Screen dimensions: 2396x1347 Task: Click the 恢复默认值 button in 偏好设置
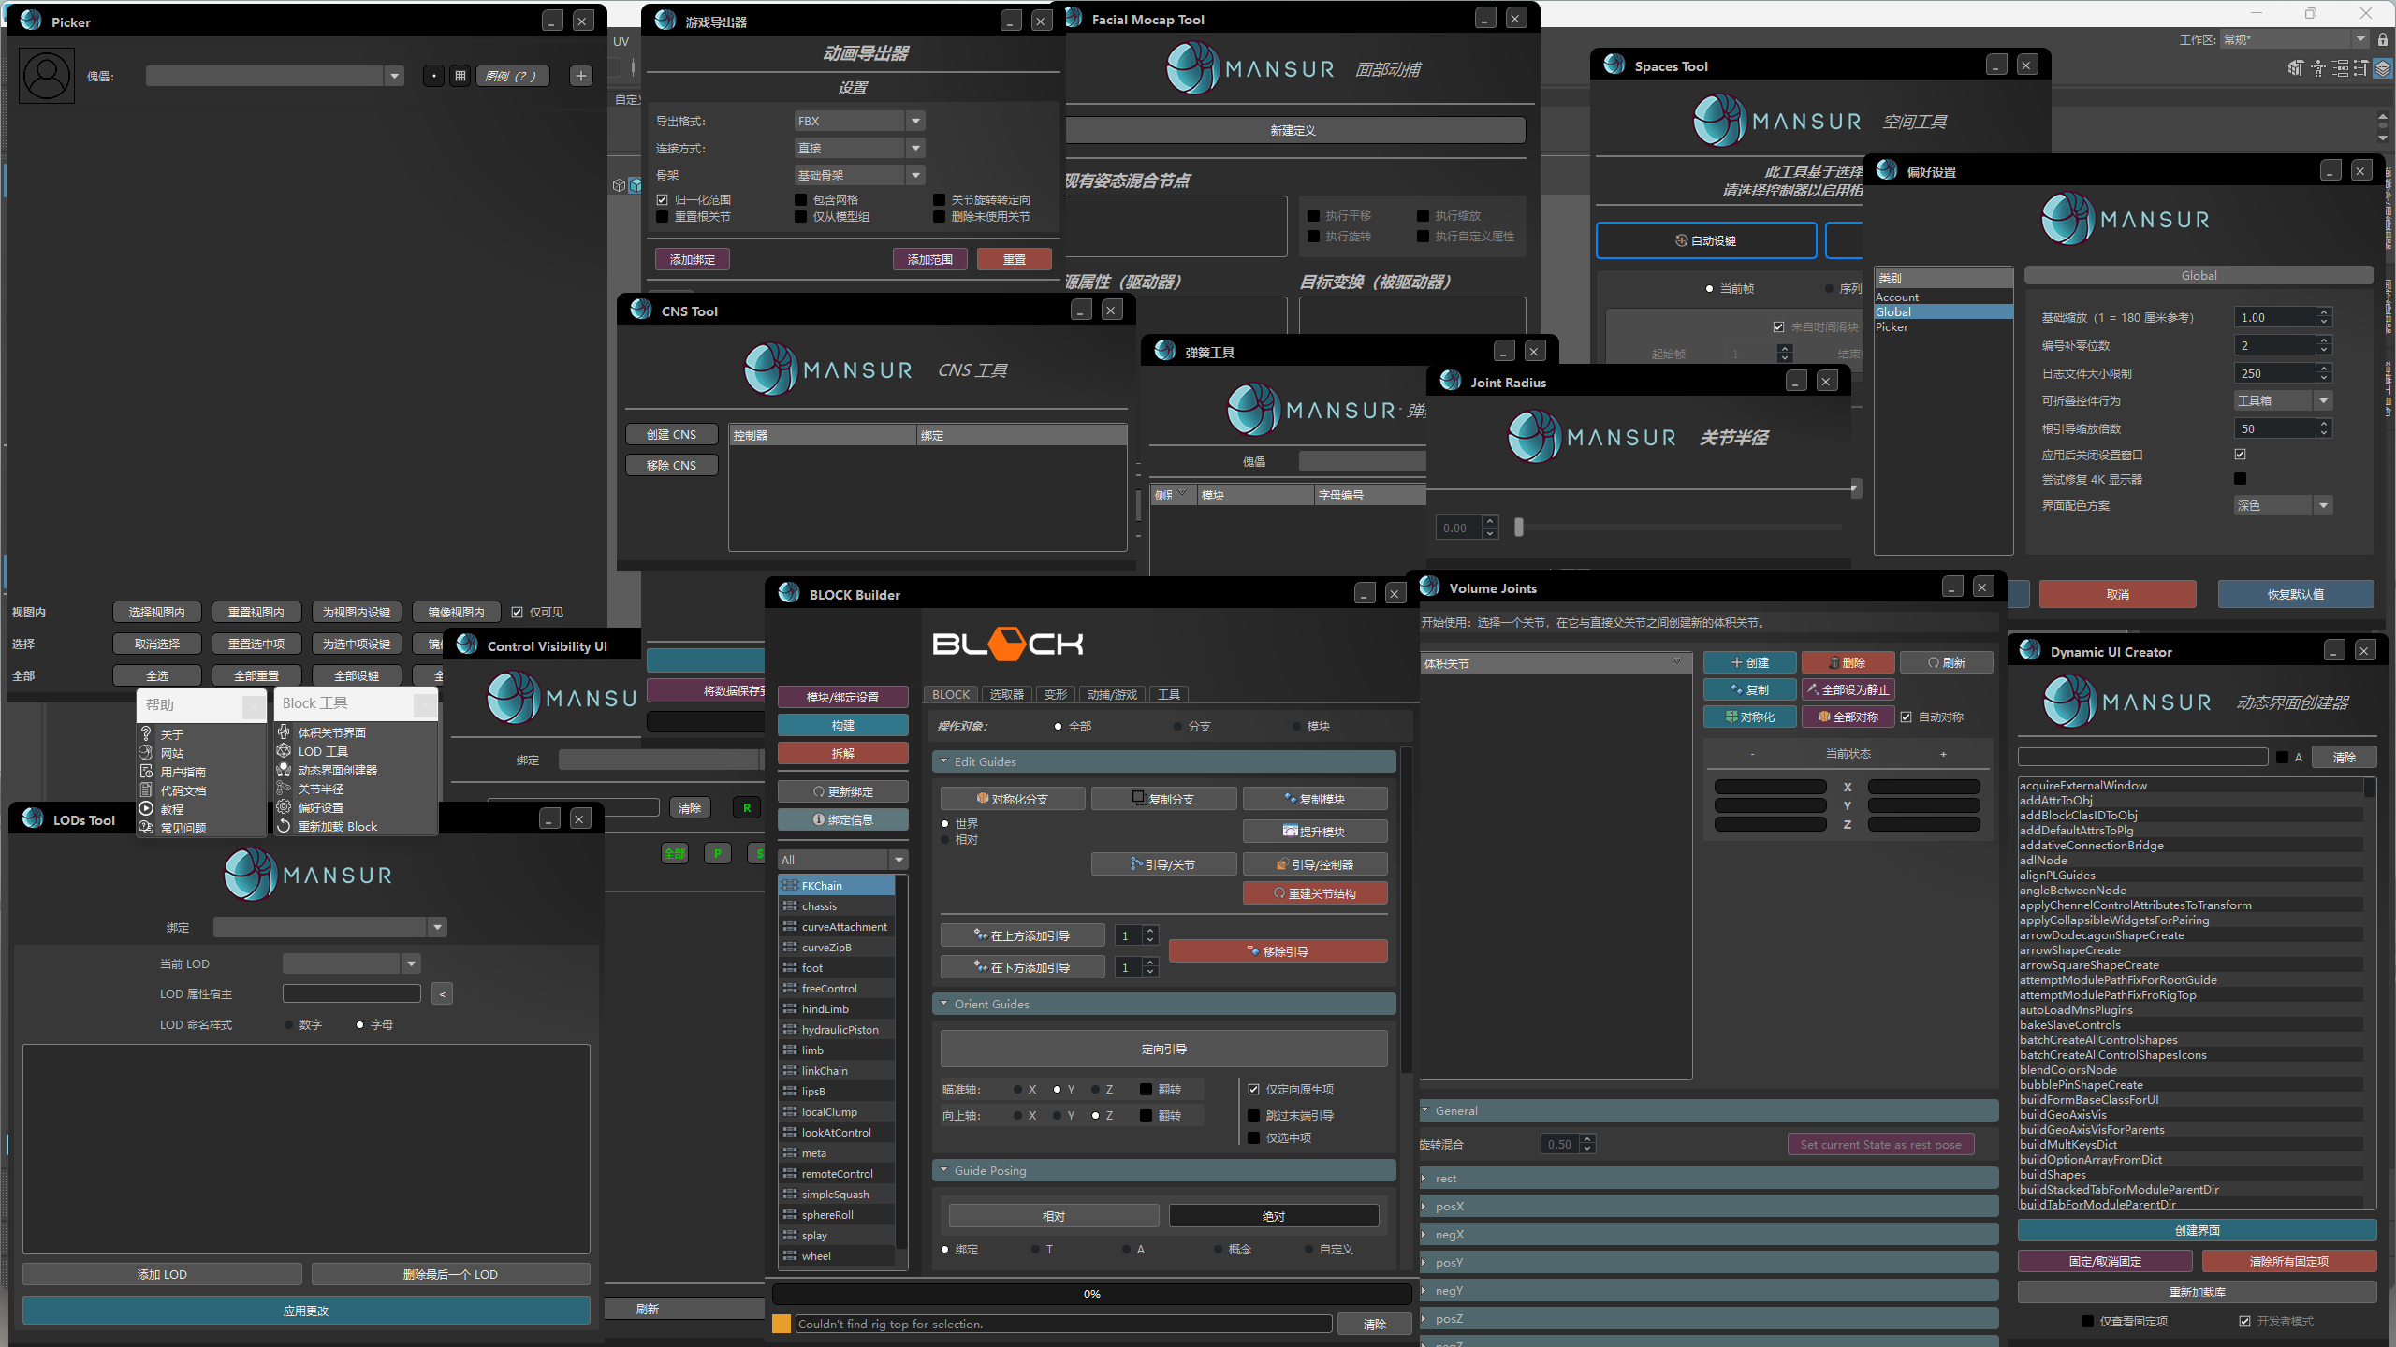[x=2295, y=594]
